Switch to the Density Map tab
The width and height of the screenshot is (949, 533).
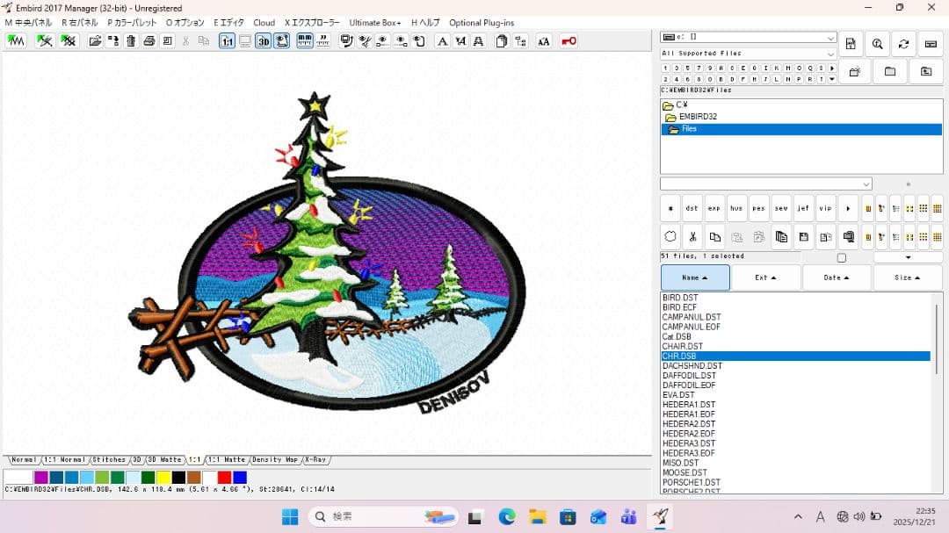(x=274, y=460)
